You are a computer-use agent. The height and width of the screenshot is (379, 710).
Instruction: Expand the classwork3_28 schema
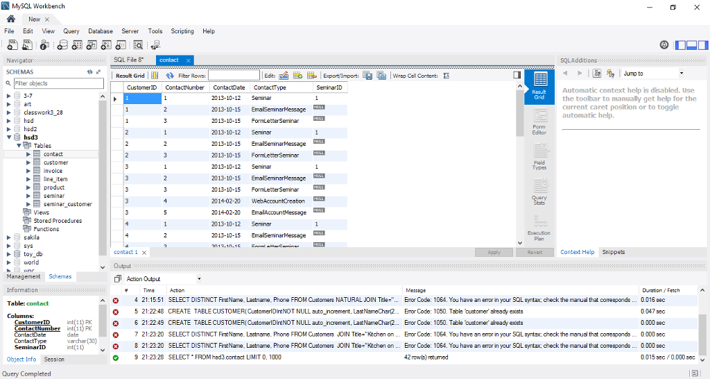(x=8, y=112)
